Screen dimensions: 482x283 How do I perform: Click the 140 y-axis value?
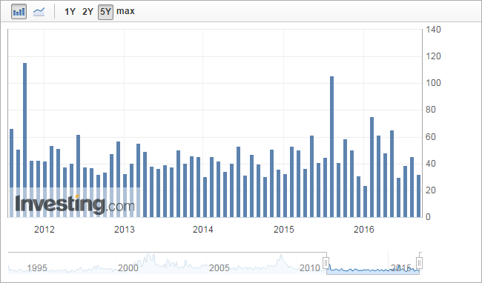(x=434, y=30)
